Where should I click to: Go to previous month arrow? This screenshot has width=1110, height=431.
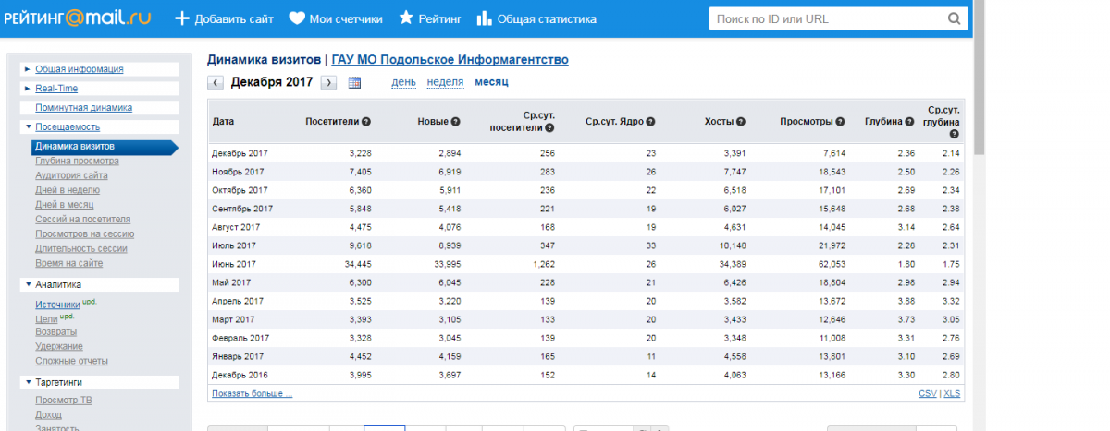coord(216,82)
